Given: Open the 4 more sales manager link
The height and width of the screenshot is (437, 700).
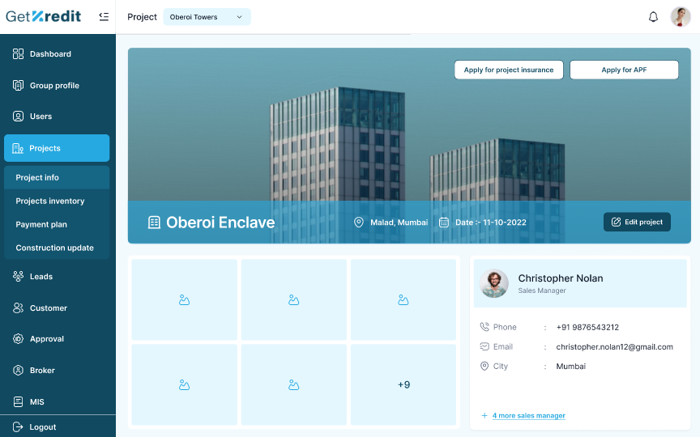Looking at the screenshot, I should click(528, 416).
